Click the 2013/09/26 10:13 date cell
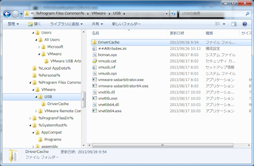The height and width of the screenshot is (166, 254). coord(185,49)
